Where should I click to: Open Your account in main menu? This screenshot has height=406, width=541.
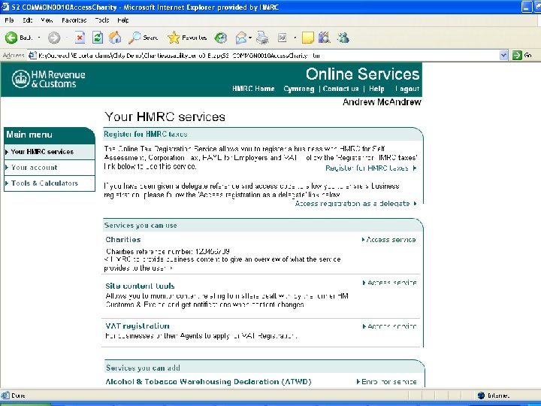tap(50, 168)
